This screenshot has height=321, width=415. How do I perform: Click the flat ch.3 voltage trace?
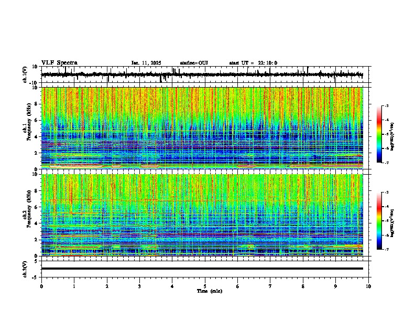point(202,269)
